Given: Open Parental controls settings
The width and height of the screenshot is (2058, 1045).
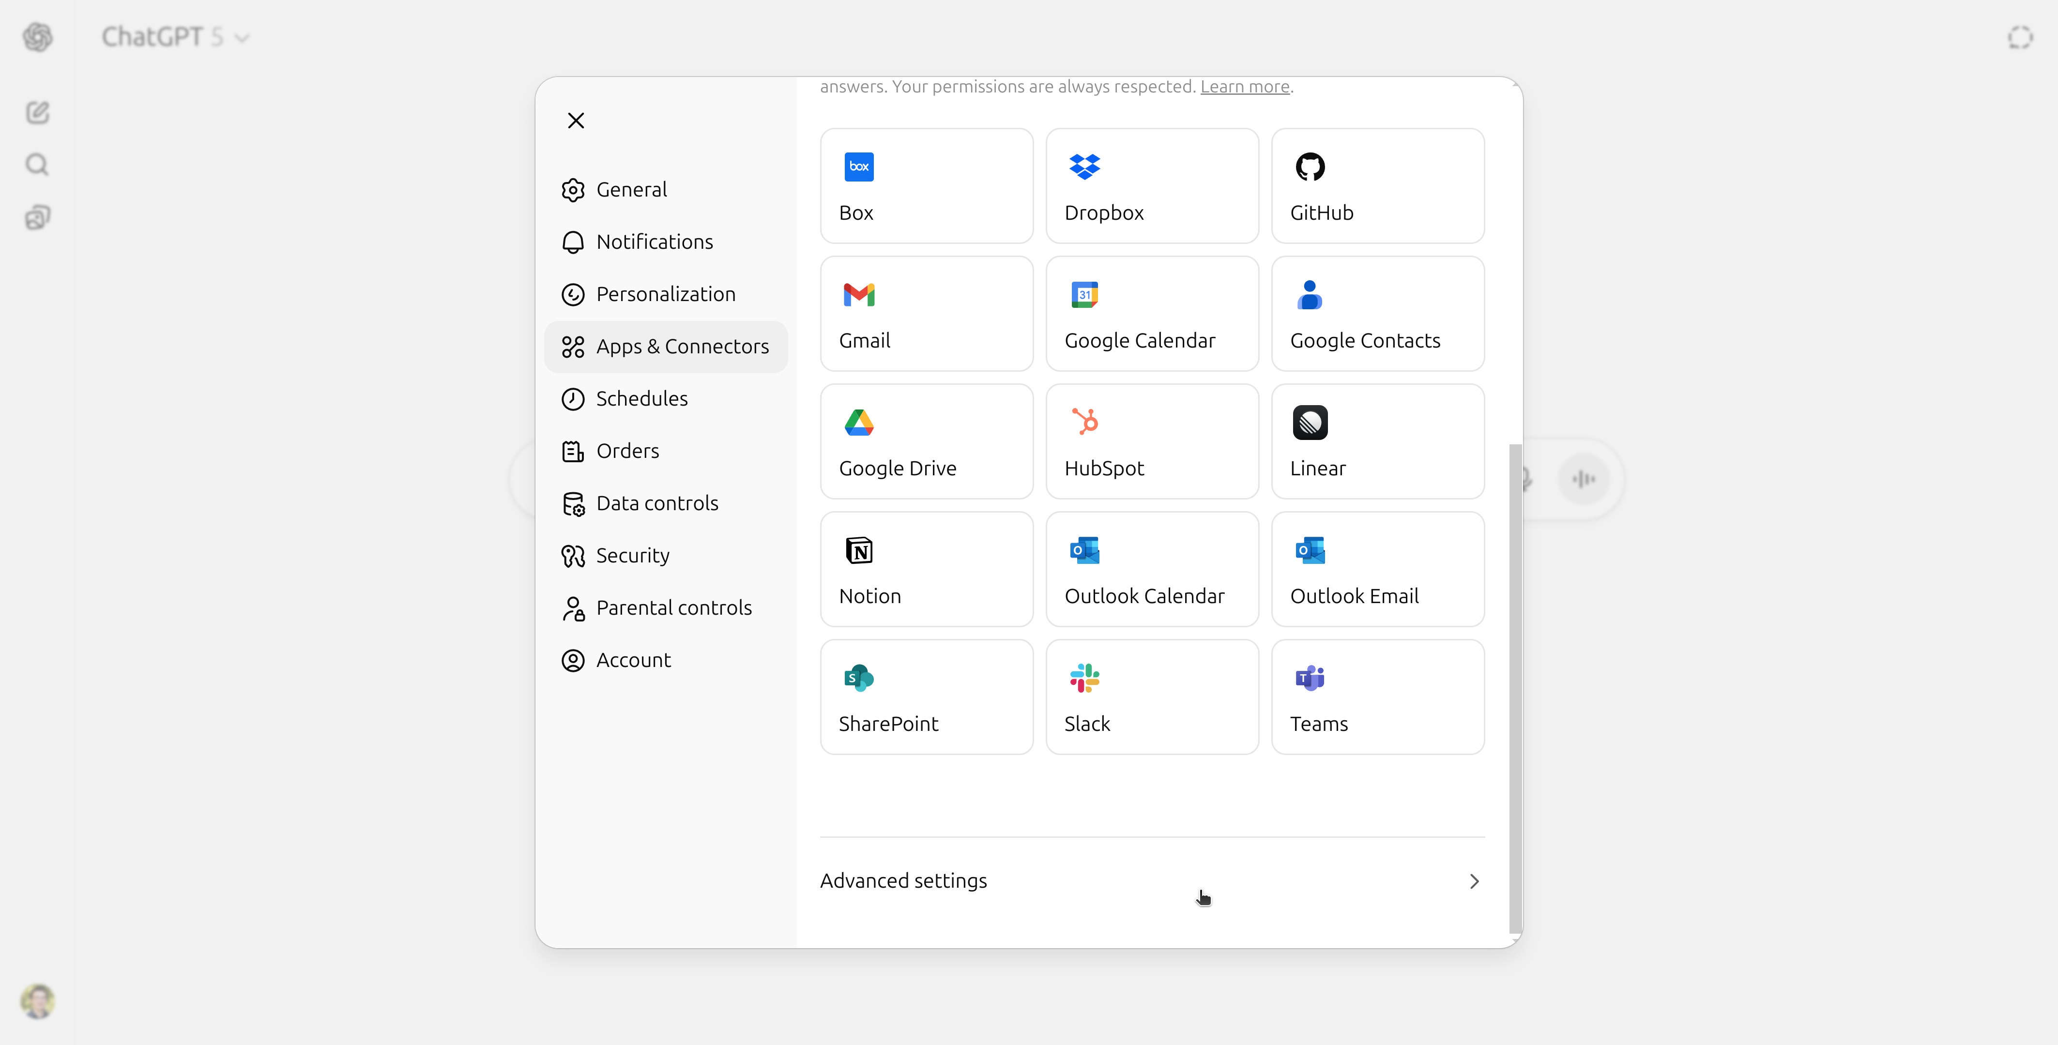Looking at the screenshot, I should [673, 607].
